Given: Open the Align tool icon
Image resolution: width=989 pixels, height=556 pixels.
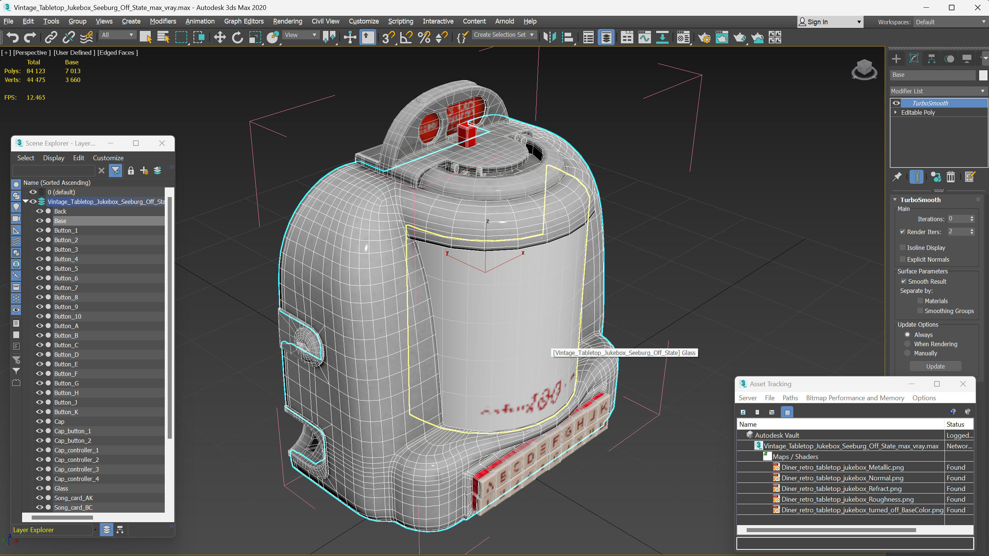Looking at the screenshot, I should [568, 37].
